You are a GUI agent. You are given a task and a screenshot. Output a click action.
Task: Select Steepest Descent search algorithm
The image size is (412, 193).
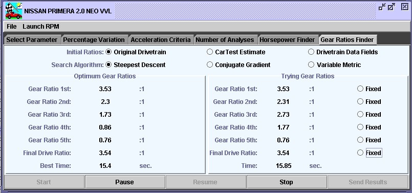point(136,65)
